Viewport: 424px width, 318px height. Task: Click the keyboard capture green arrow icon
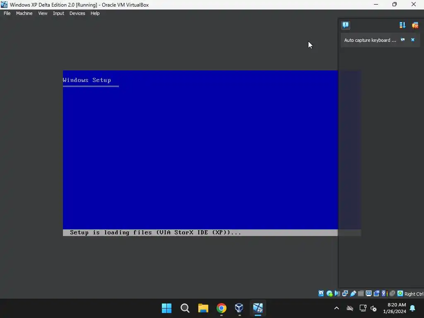pyautogui.click(x=400, y=294)
